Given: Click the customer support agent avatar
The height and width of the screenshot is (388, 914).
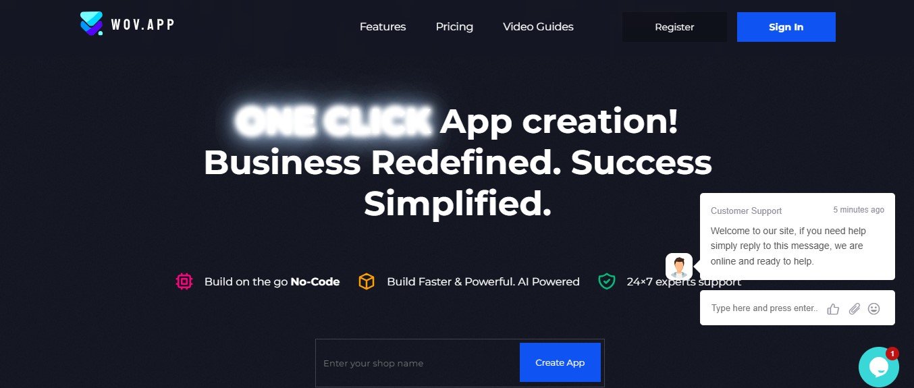Looking at the screenshot, I should [x=679, y=267].
